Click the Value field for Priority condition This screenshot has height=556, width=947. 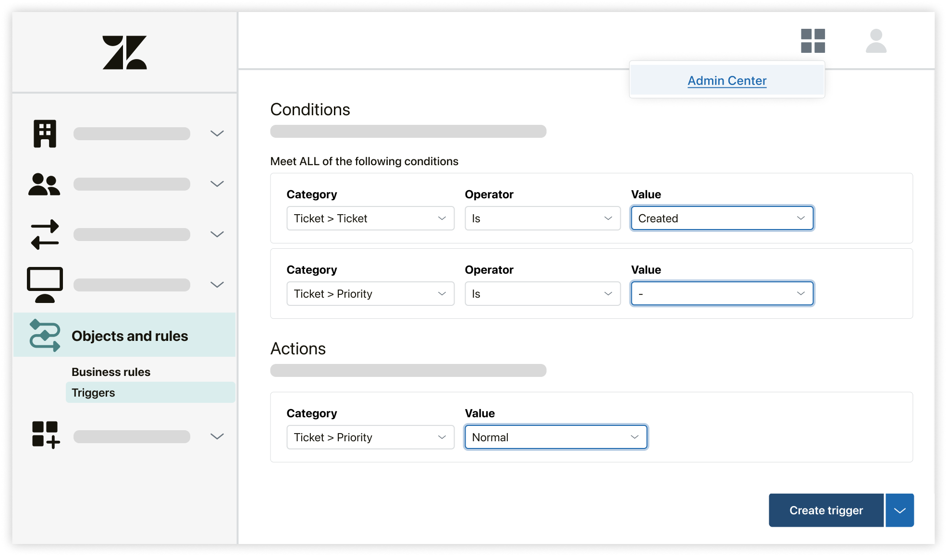(x=721, y=293)
